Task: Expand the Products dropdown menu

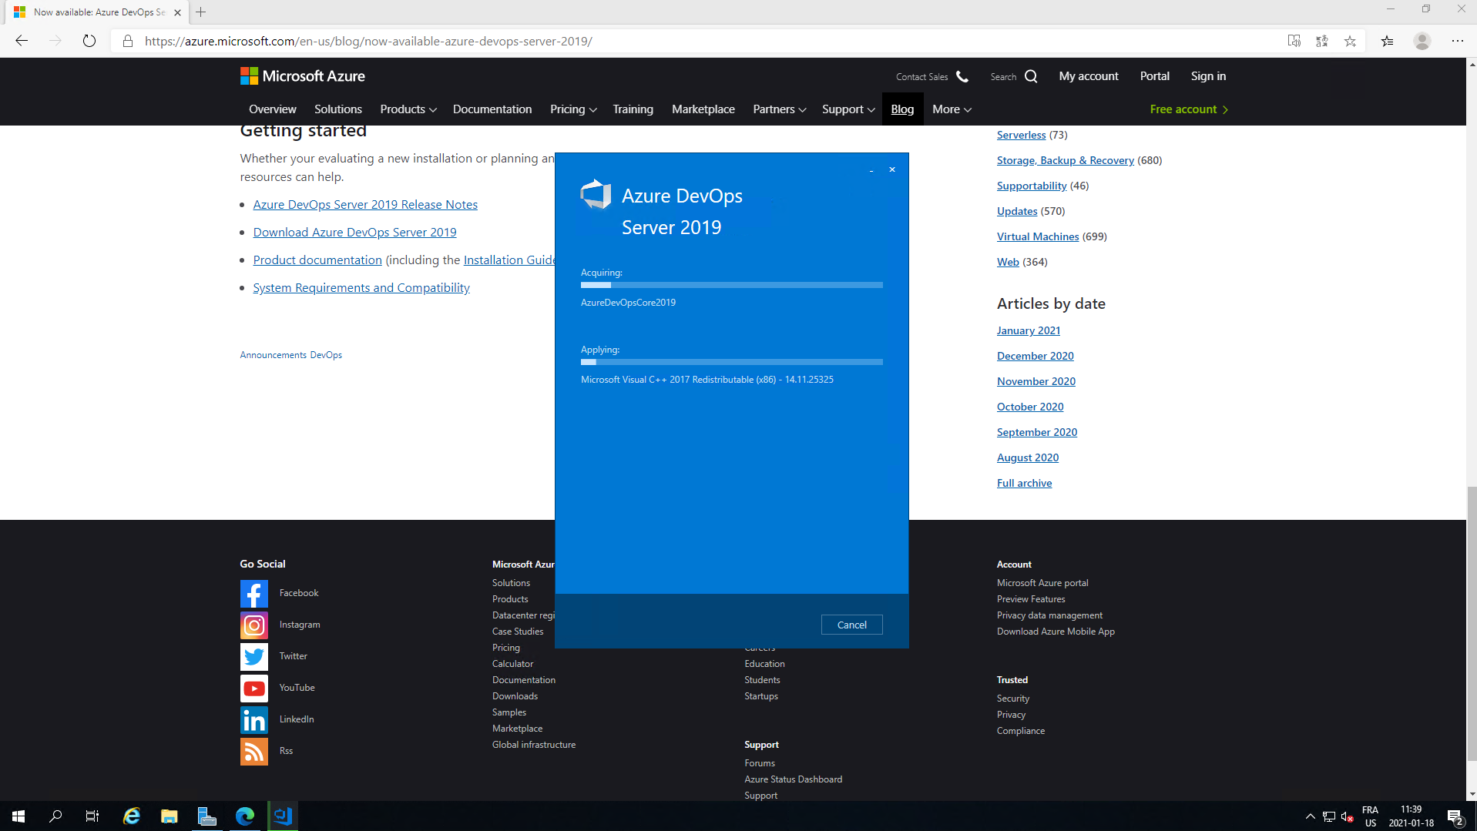Action: 408,109
